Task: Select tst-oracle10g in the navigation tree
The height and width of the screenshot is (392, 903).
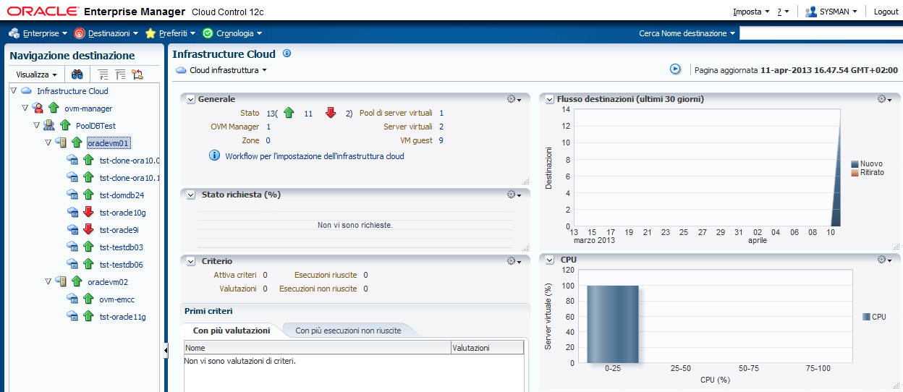Action: pyautogui.click(x=123, y=213)
